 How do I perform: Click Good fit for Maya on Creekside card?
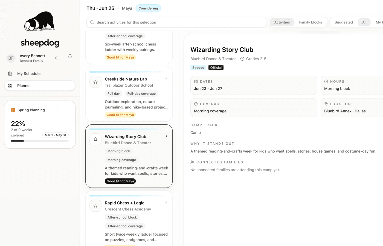[120, 115]
